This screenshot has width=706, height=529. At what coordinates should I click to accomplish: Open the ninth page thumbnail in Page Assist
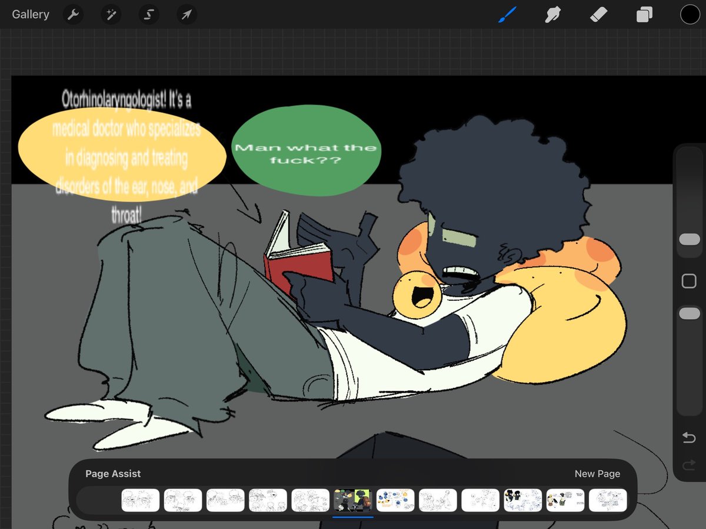click(480, 500)
